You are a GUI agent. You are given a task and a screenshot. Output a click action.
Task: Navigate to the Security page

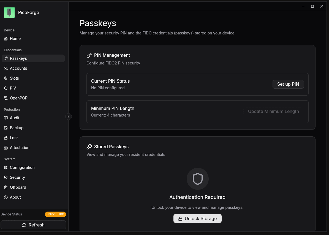click(33, 177)
